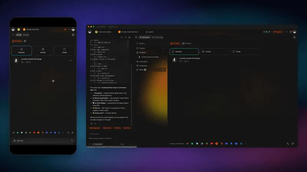The width and height of the screenshot is (307, 172).
Task: Open Shopify-Style Stor... tab in mobile header
Action: coord(31,29)
